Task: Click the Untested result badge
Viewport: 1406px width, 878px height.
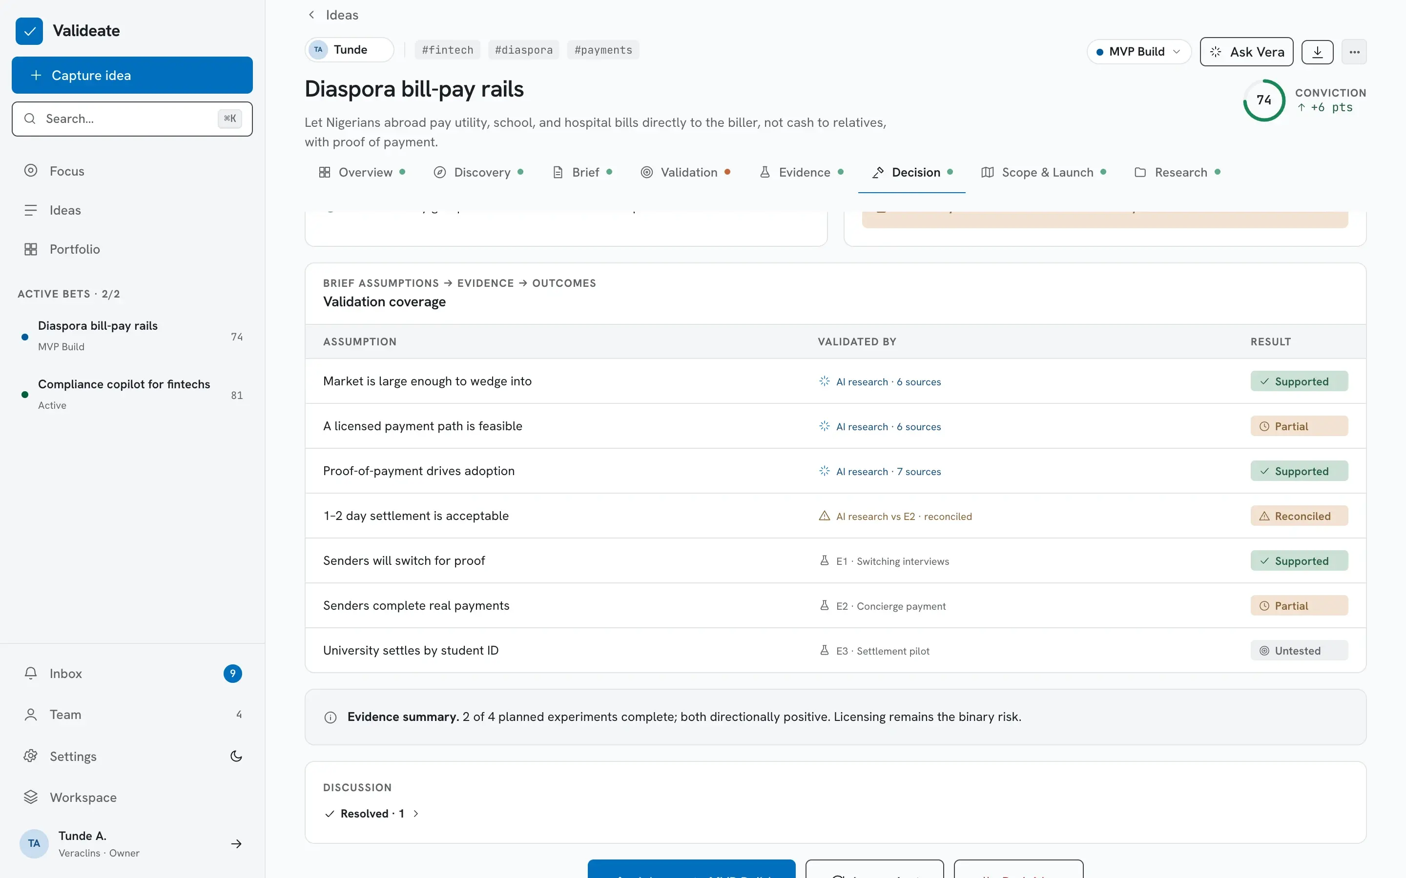Action: [x=1299, y=650]
